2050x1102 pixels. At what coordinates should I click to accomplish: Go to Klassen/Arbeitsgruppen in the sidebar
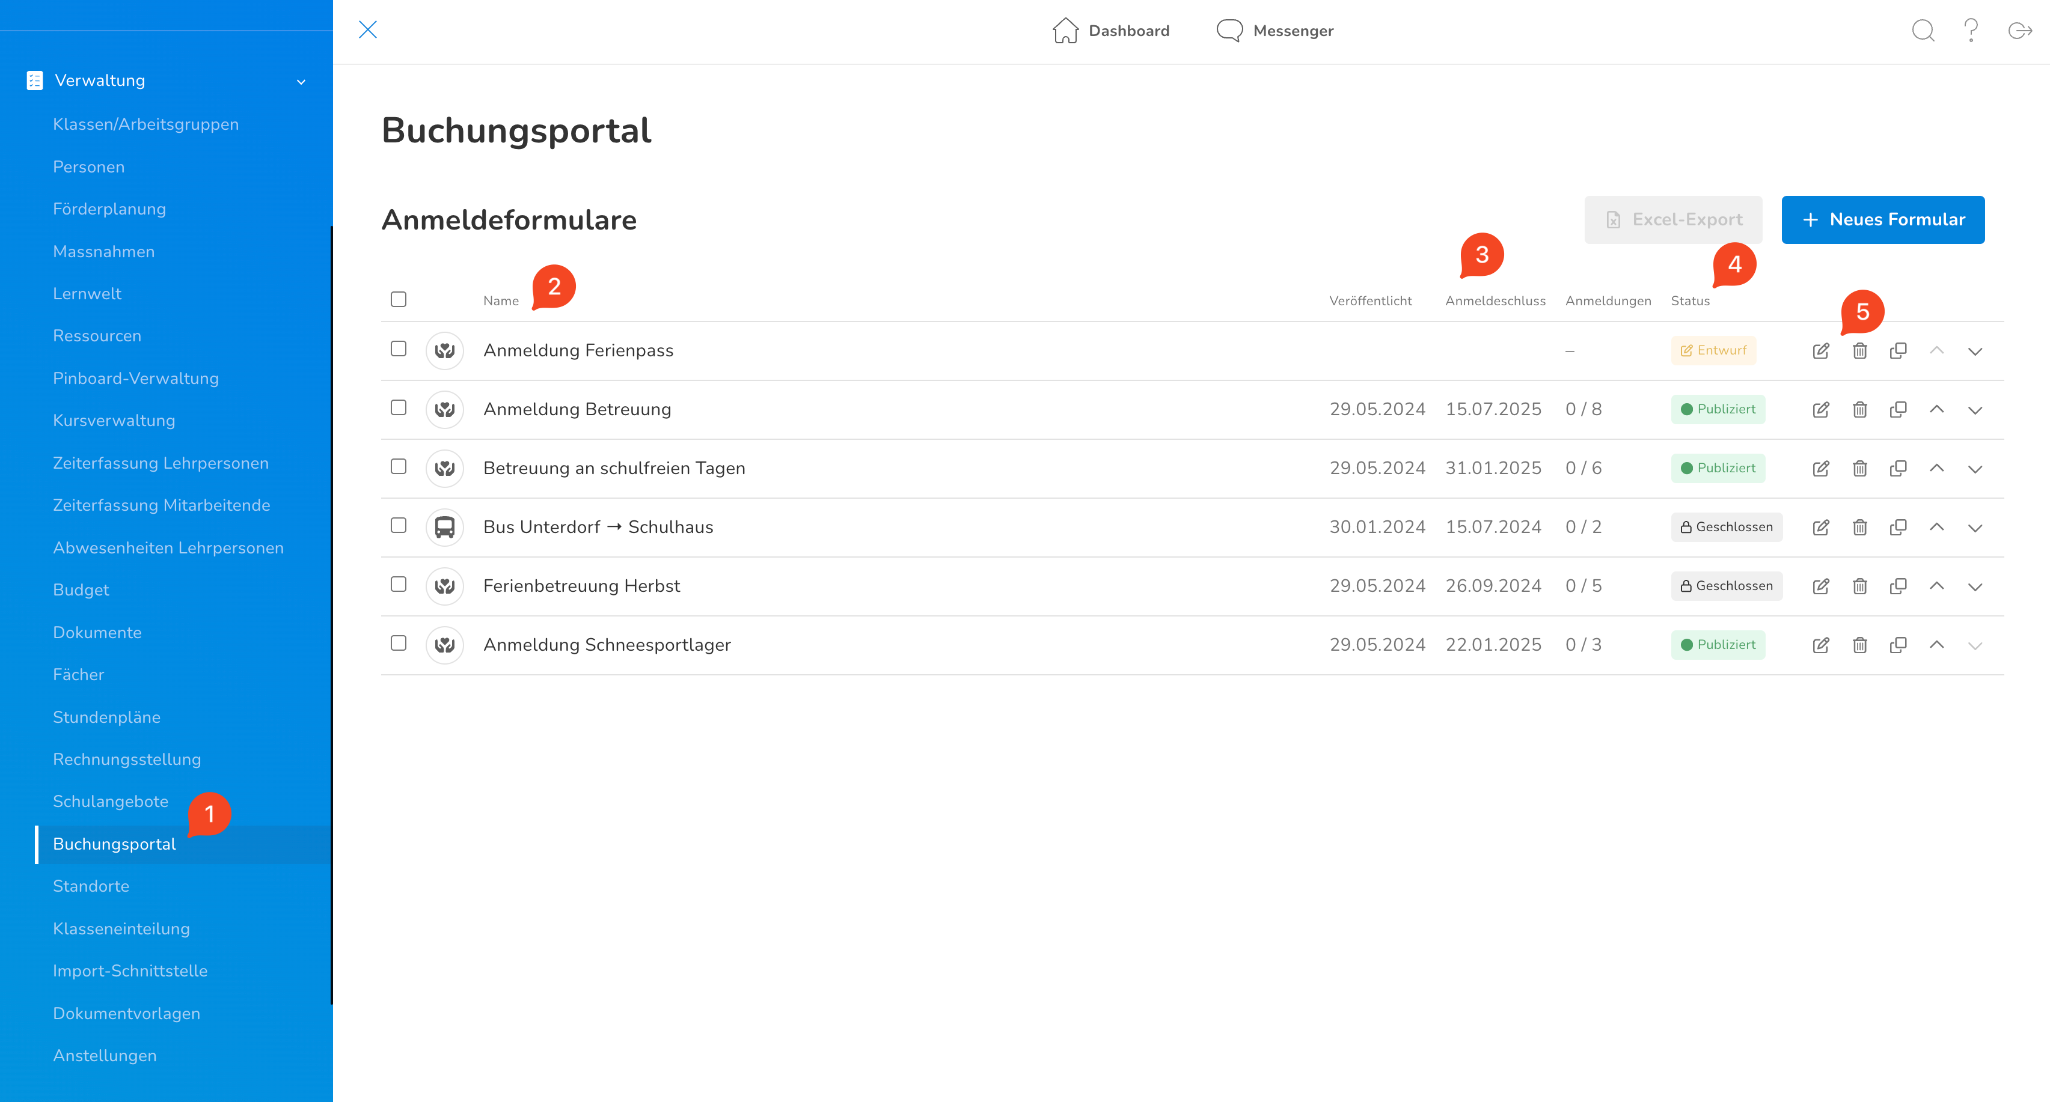point(145,124)
